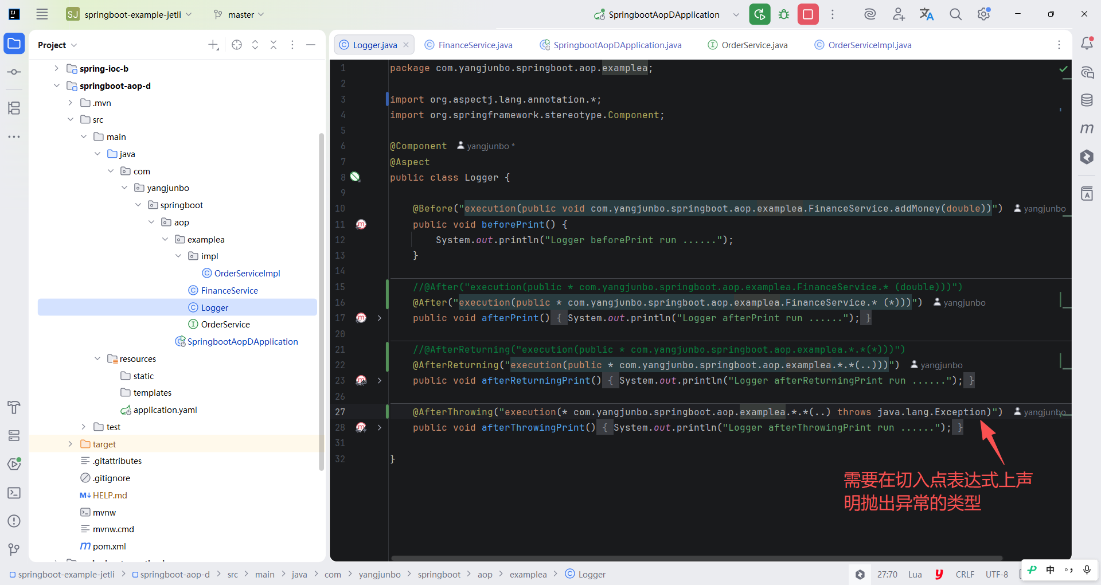Expand the test folder
Viewport: 1101px width, 585px height.
coord(84,427)
